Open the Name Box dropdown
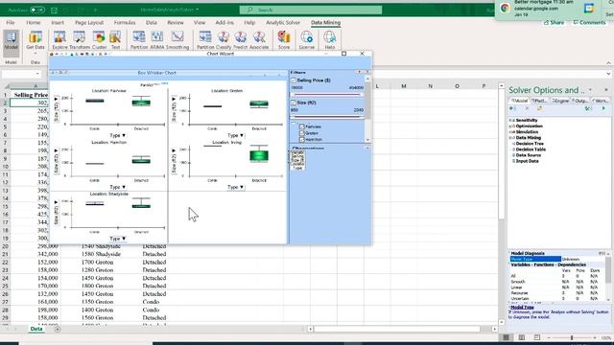This screenshot has width=614, height=345. point(37,74)
